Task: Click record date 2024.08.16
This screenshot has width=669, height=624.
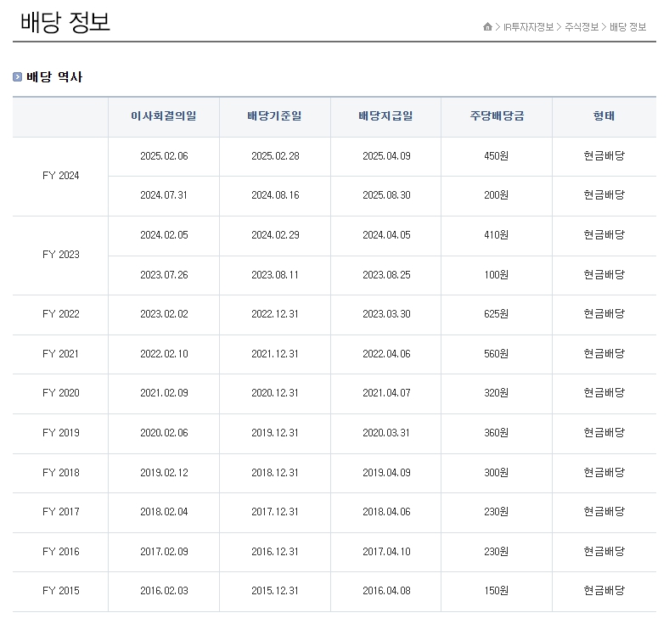Action: coord(275,195)
